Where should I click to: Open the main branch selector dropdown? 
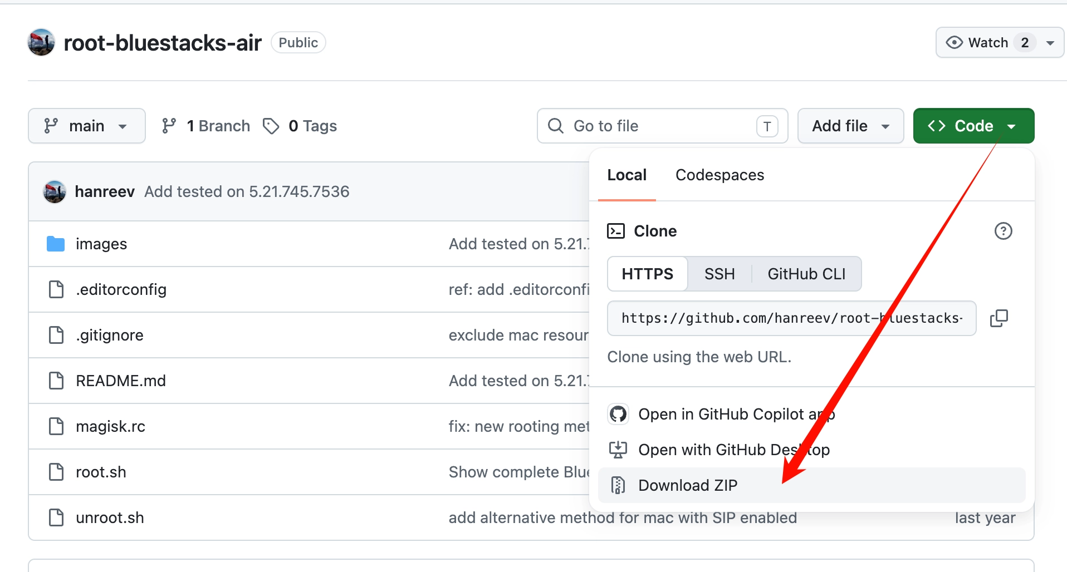(87, 126)
